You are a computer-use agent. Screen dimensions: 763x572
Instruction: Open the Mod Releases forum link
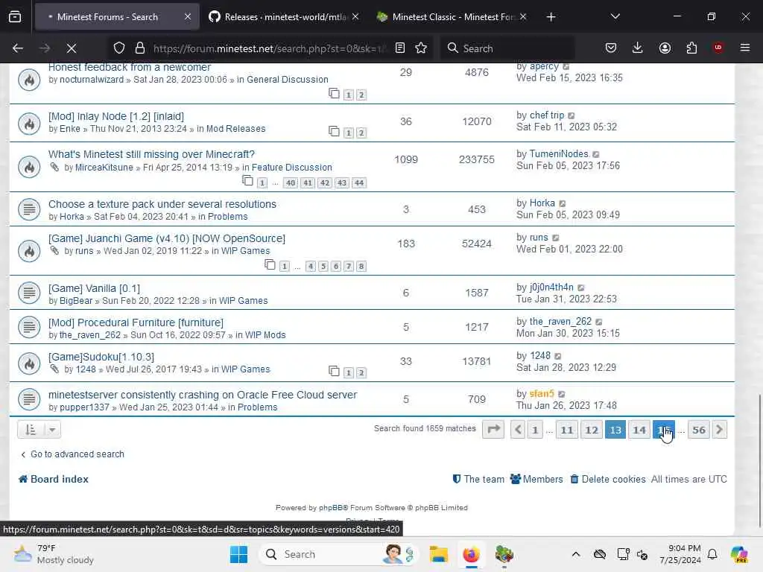pos(235,129)
